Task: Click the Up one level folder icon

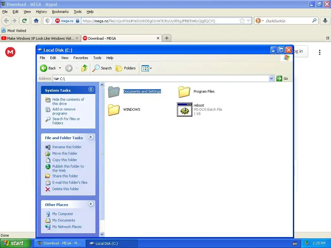Action: coord(84,68)
